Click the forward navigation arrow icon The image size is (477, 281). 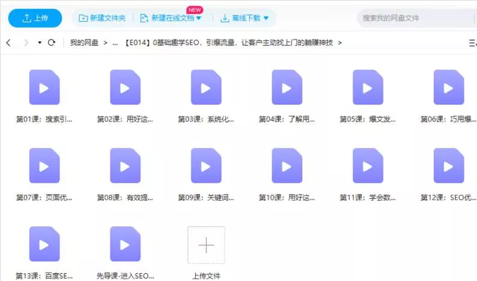point(26,43)
